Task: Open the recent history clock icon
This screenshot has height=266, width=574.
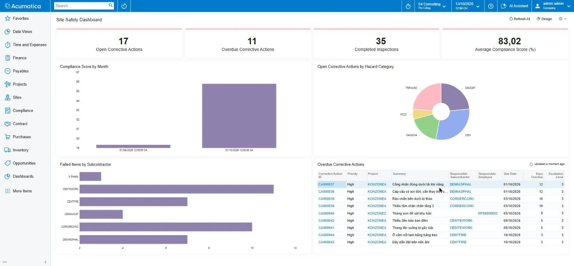Action: 124,6
